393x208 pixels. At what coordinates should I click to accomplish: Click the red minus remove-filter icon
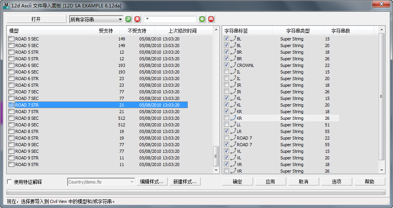(211, 19)
